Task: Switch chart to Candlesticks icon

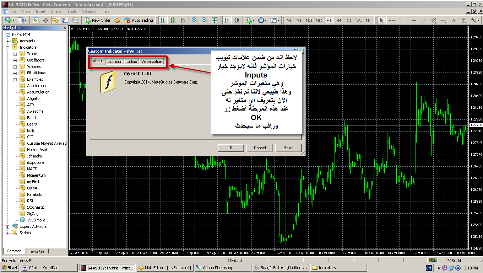Action: click(x=172, y=20)
